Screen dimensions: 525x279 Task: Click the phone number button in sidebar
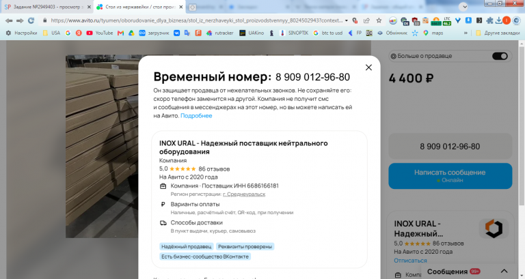[x=450, y=147]
